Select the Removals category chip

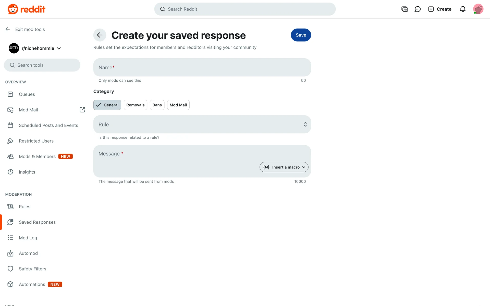point(135,105)
